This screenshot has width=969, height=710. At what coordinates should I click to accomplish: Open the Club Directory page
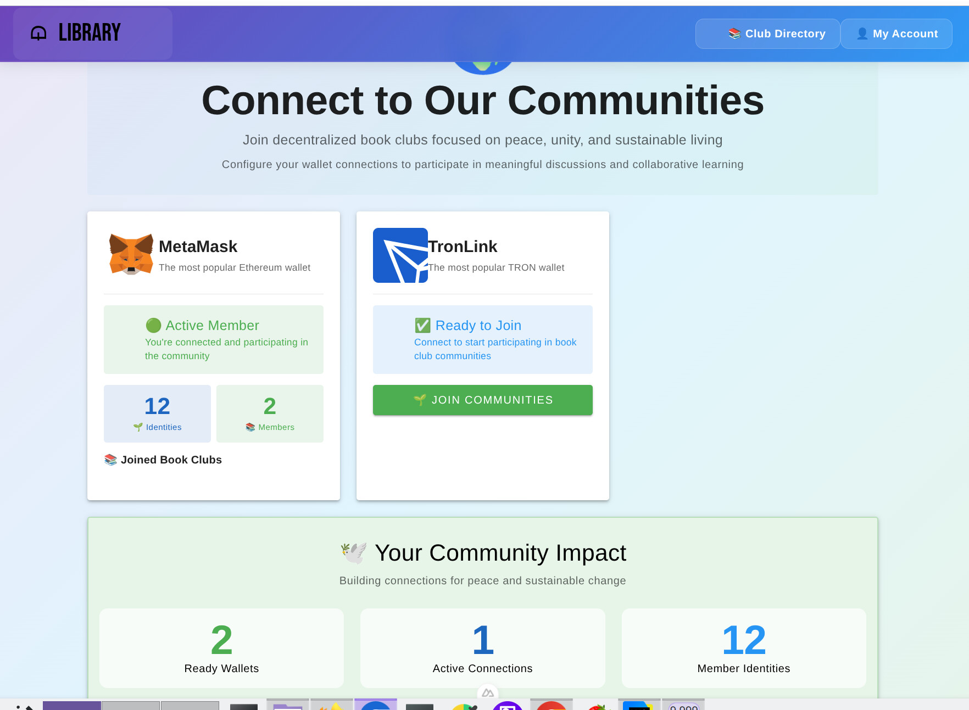click(767, 33)
